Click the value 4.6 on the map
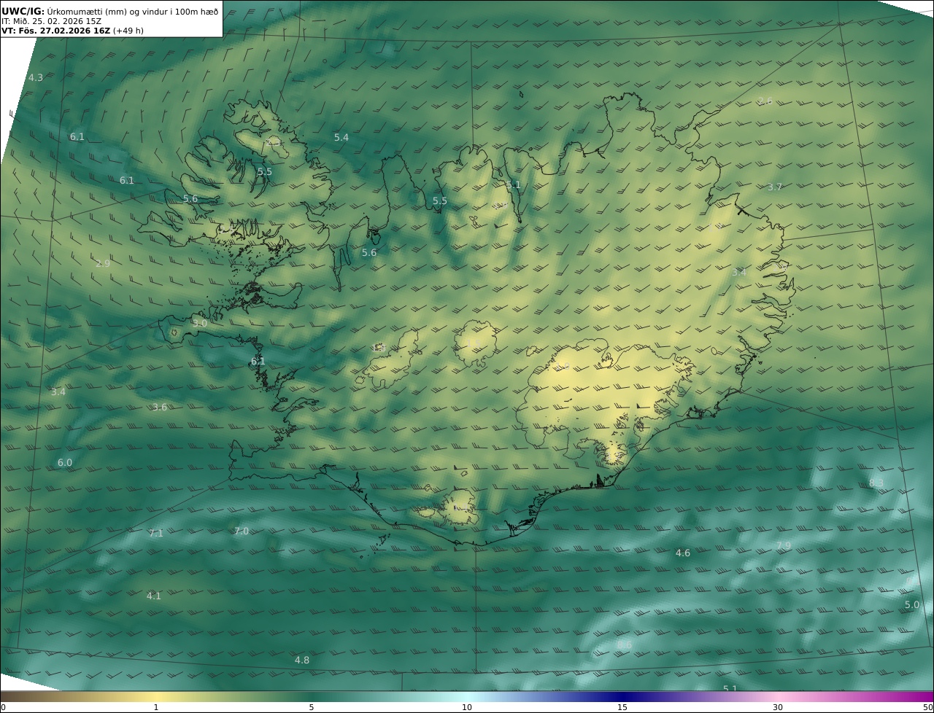 683,553
